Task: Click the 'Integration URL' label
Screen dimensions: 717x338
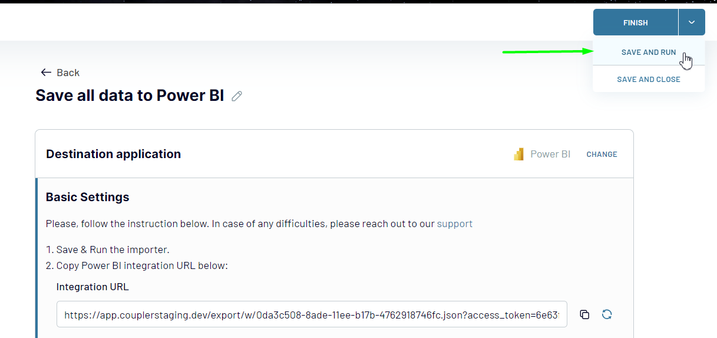Action: (x=92, y=287)
